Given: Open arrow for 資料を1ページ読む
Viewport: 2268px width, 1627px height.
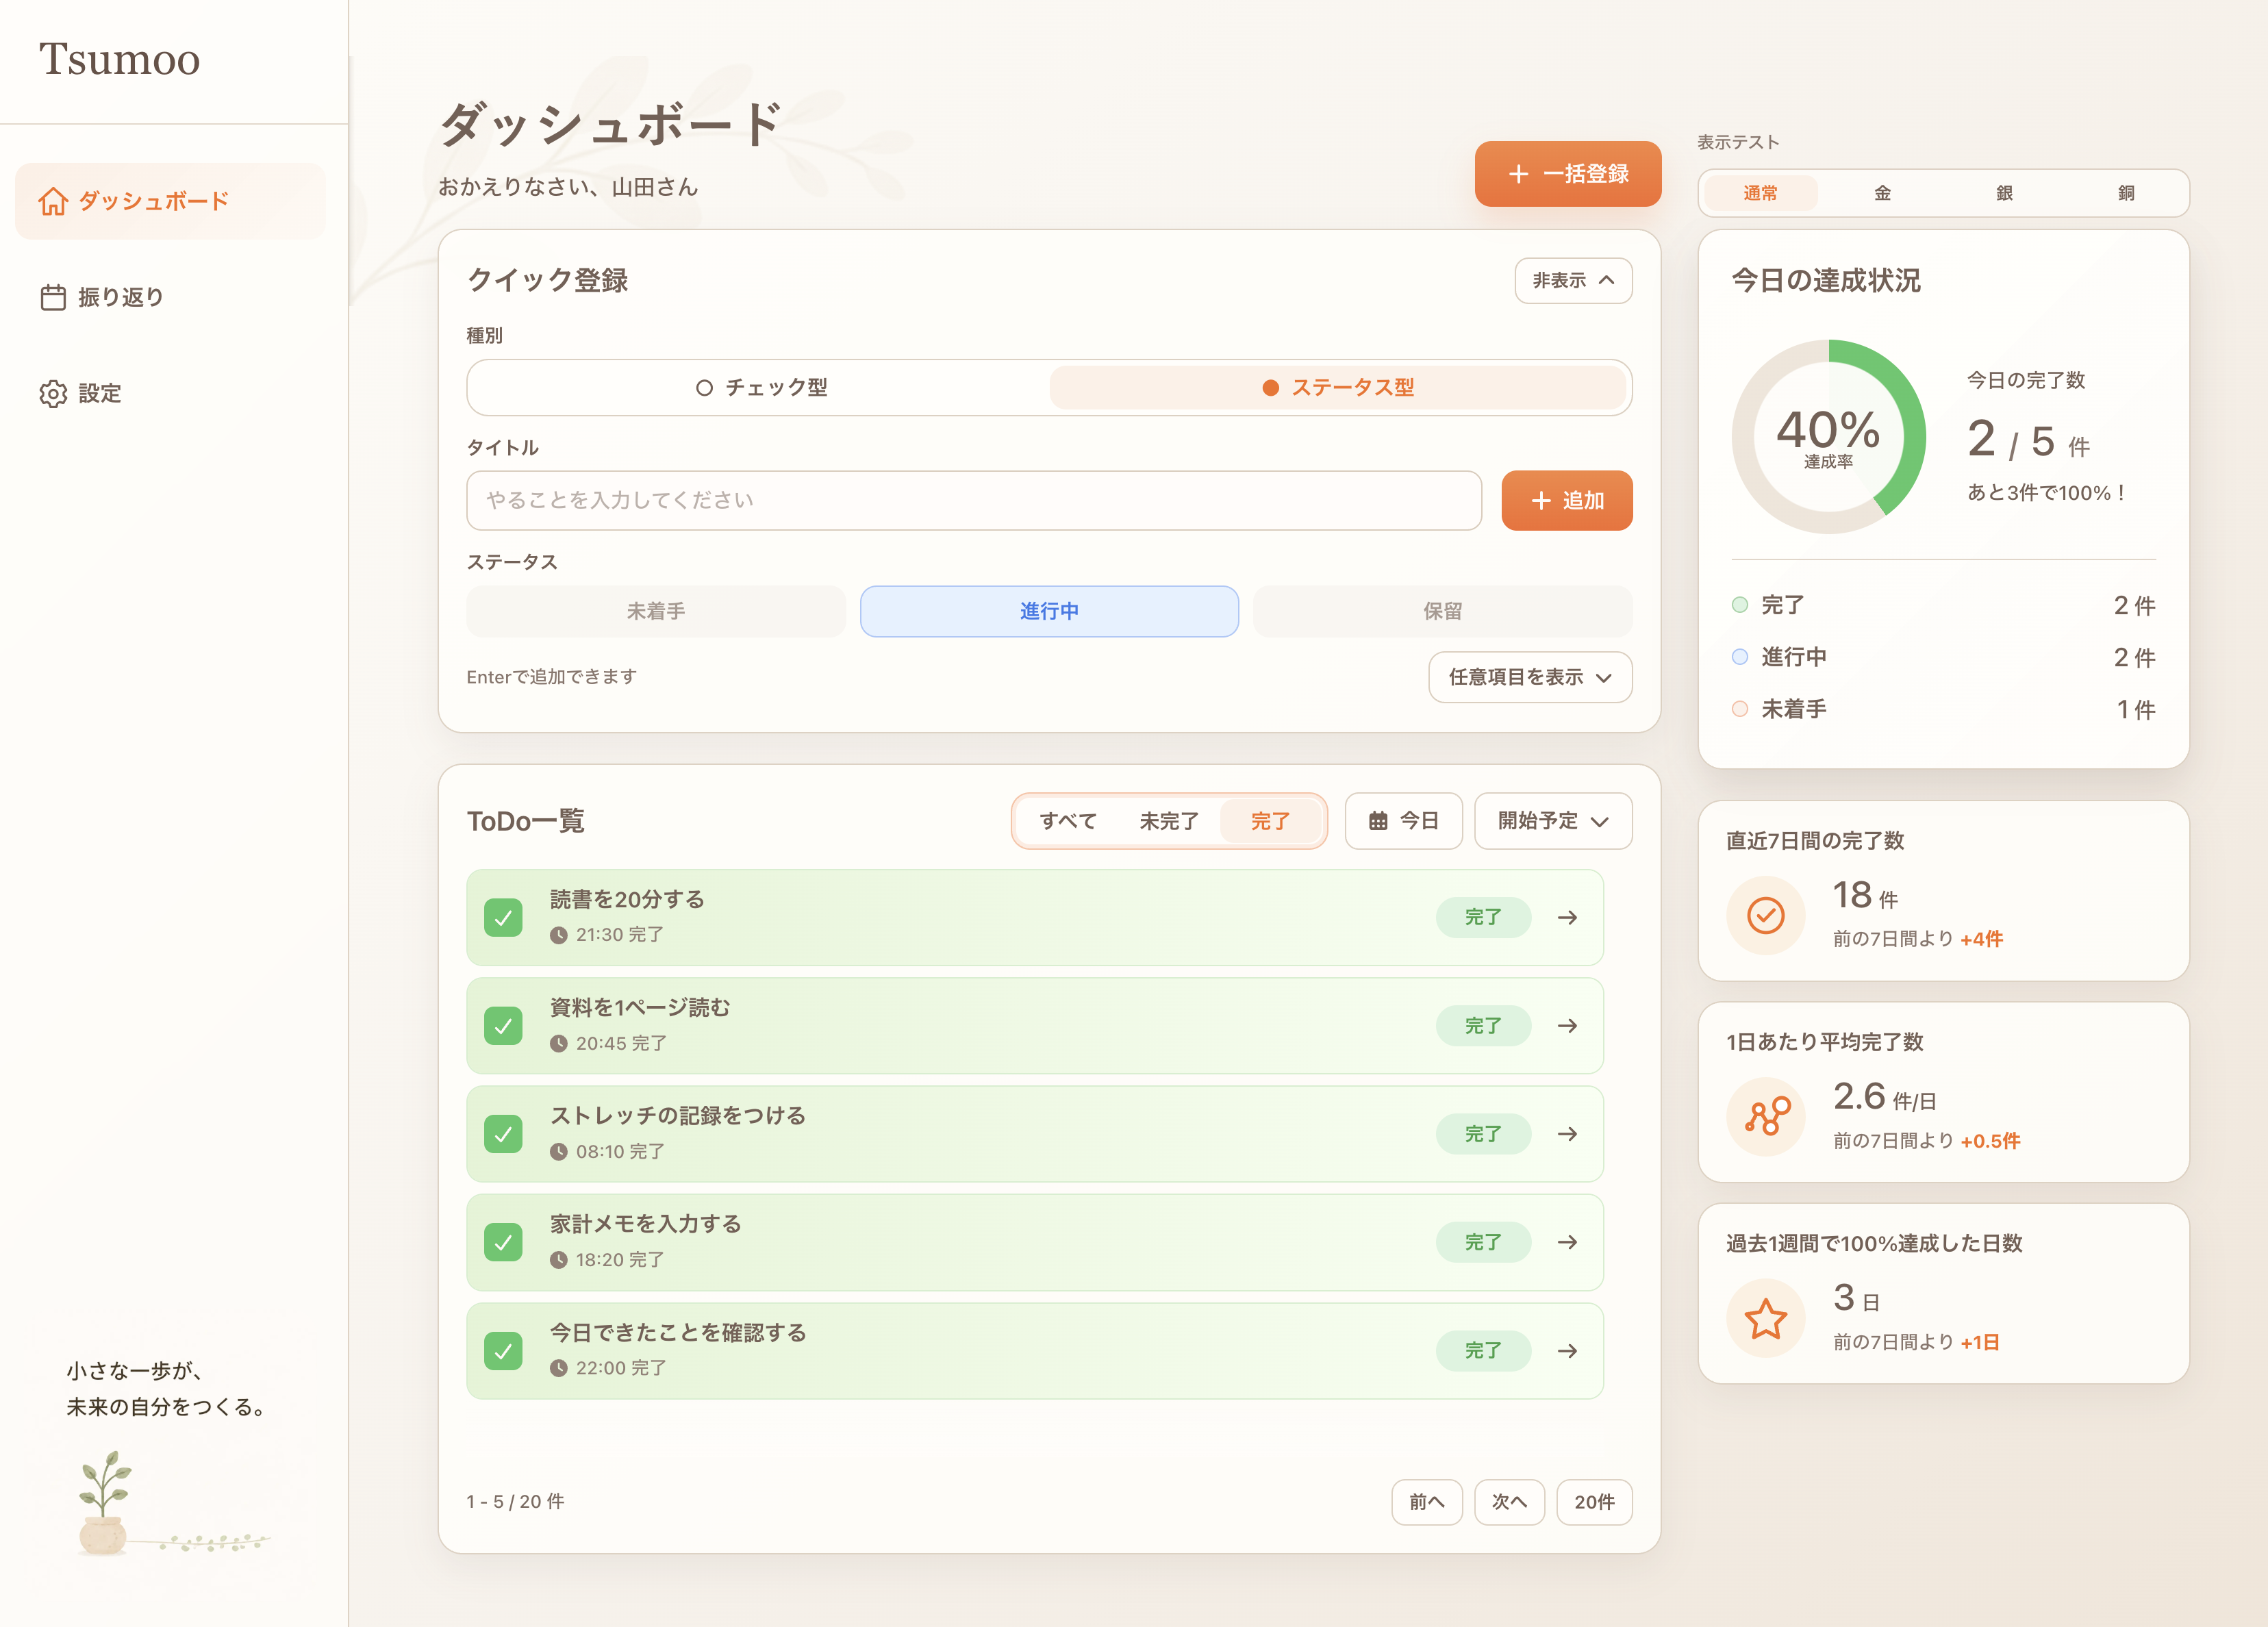Looking at the screenshot, I should [1567, 1026].
